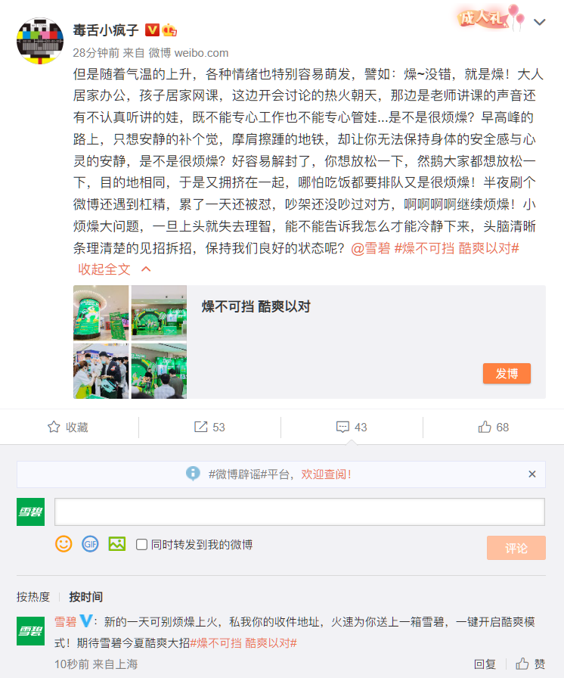
Task: Like the post via thumbs-up icon 68
Action: click(485, 428)
